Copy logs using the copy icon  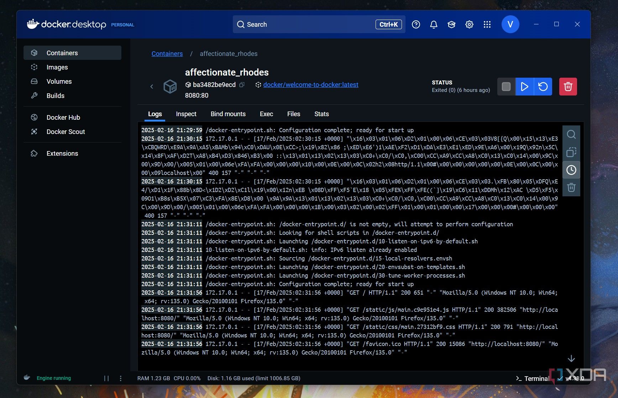click(572, 152)
